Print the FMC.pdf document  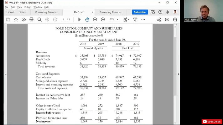click(x=31, y=19)
